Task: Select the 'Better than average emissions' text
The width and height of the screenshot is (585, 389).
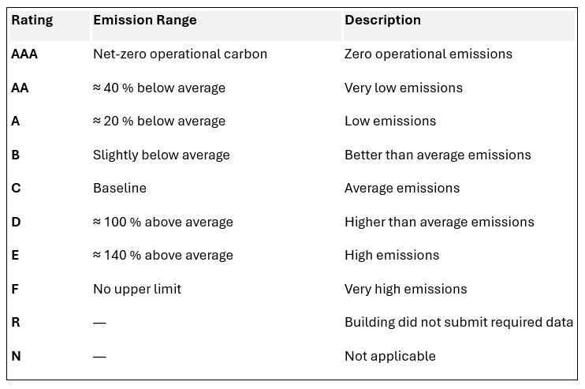Action: (x=438, y=155)
